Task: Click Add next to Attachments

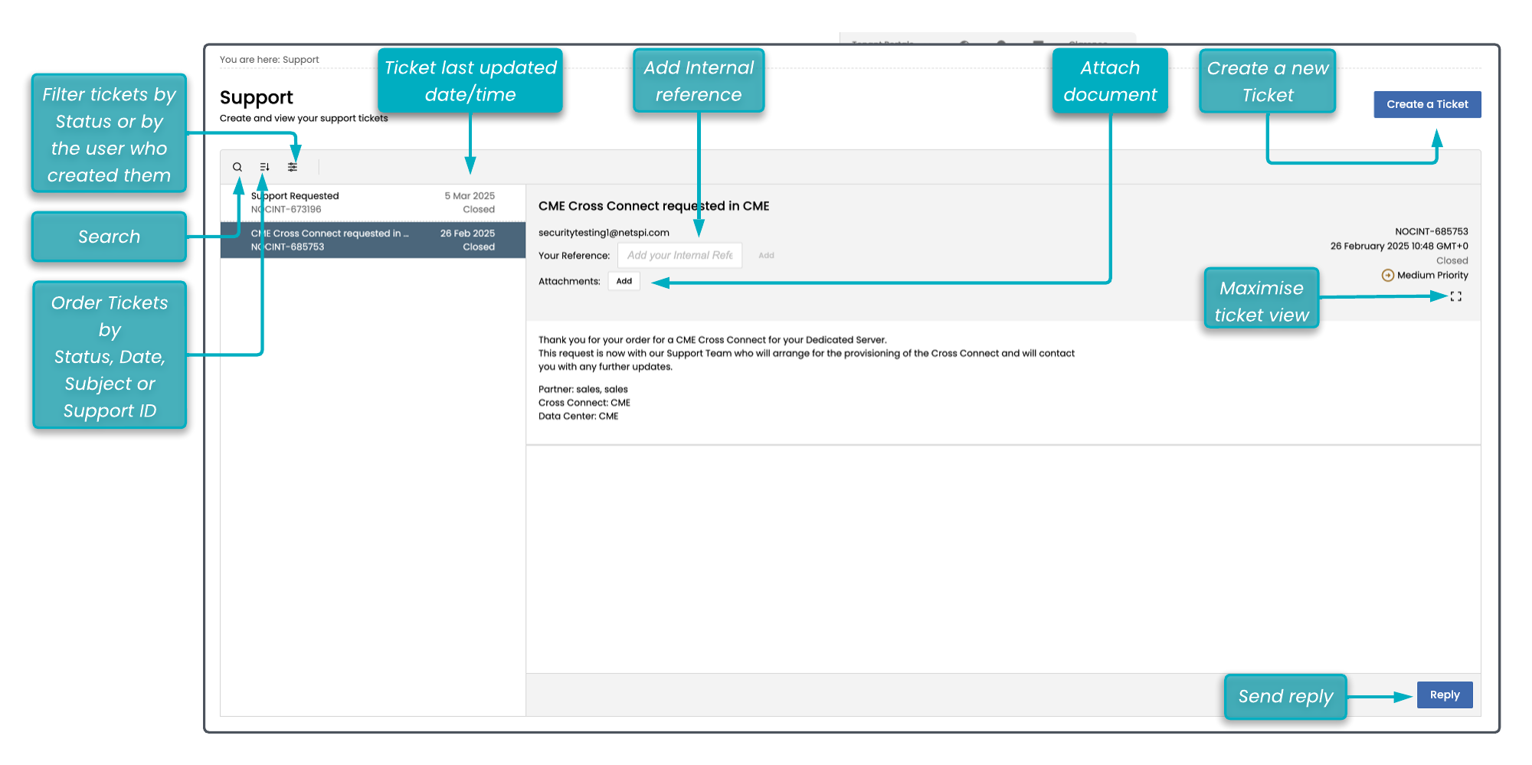Action: pos(624,281)
